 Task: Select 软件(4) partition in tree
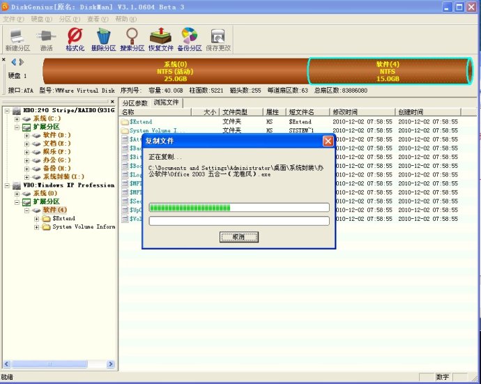[55, 210]
